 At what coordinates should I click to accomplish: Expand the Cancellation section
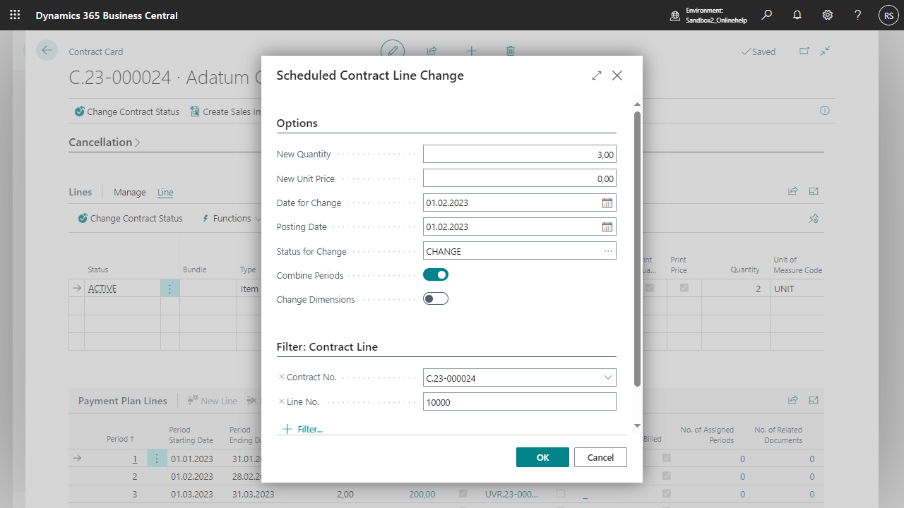[x=104, y=143]
